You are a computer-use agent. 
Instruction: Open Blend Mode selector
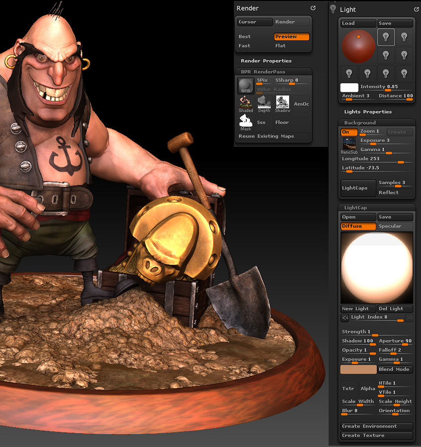click(x=395, y=369)
